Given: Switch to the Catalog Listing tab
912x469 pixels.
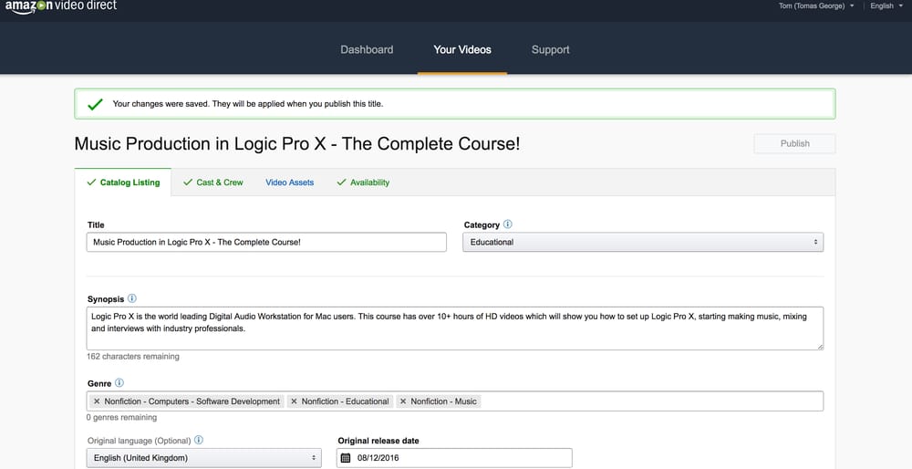Looking at the screenshot, I should point(123,182).
